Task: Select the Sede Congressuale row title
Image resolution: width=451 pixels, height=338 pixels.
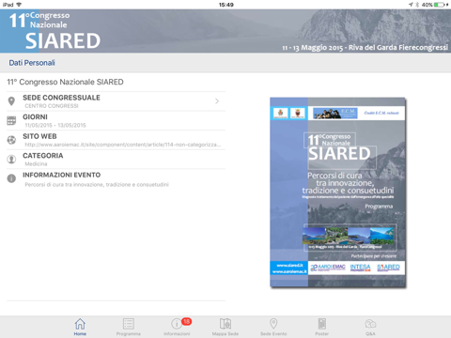Action: (x=61, y=98)
